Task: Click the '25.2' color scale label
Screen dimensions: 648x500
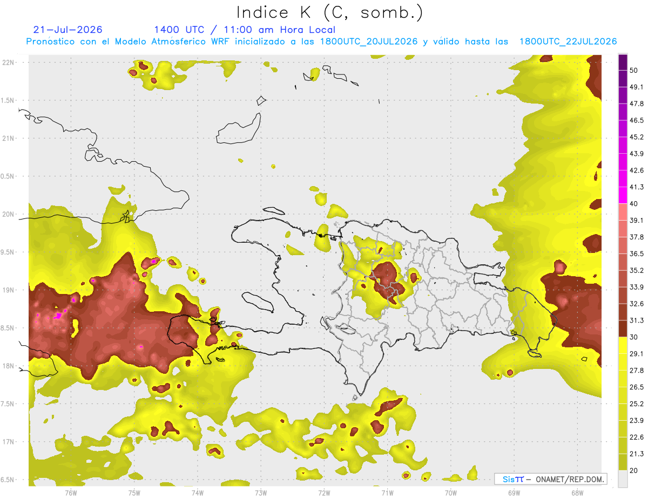Action: pos(637,404)
